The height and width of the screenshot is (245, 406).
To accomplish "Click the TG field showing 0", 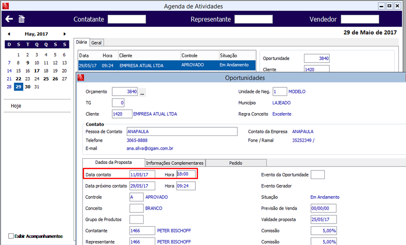I will [x=118, y=102].
